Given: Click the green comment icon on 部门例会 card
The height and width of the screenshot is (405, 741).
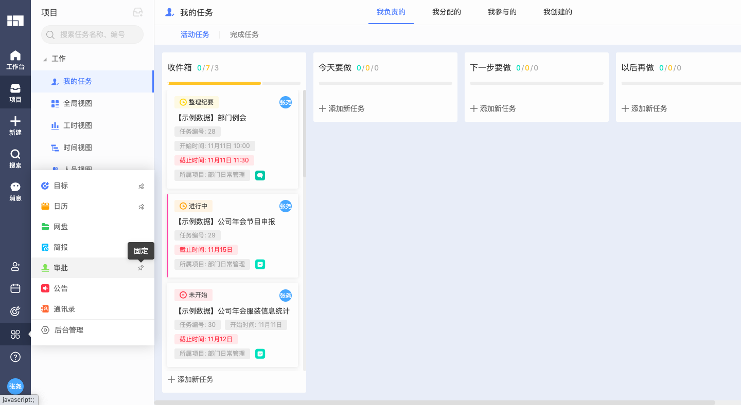Looking at the screenshot, I should (x=260, y=175).
